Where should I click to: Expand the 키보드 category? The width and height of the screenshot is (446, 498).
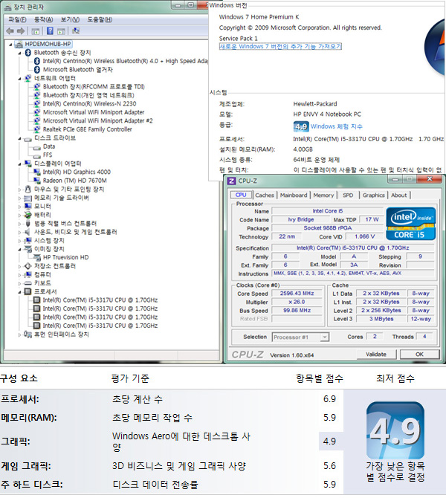pyautogui.click(x=19, y=284)
